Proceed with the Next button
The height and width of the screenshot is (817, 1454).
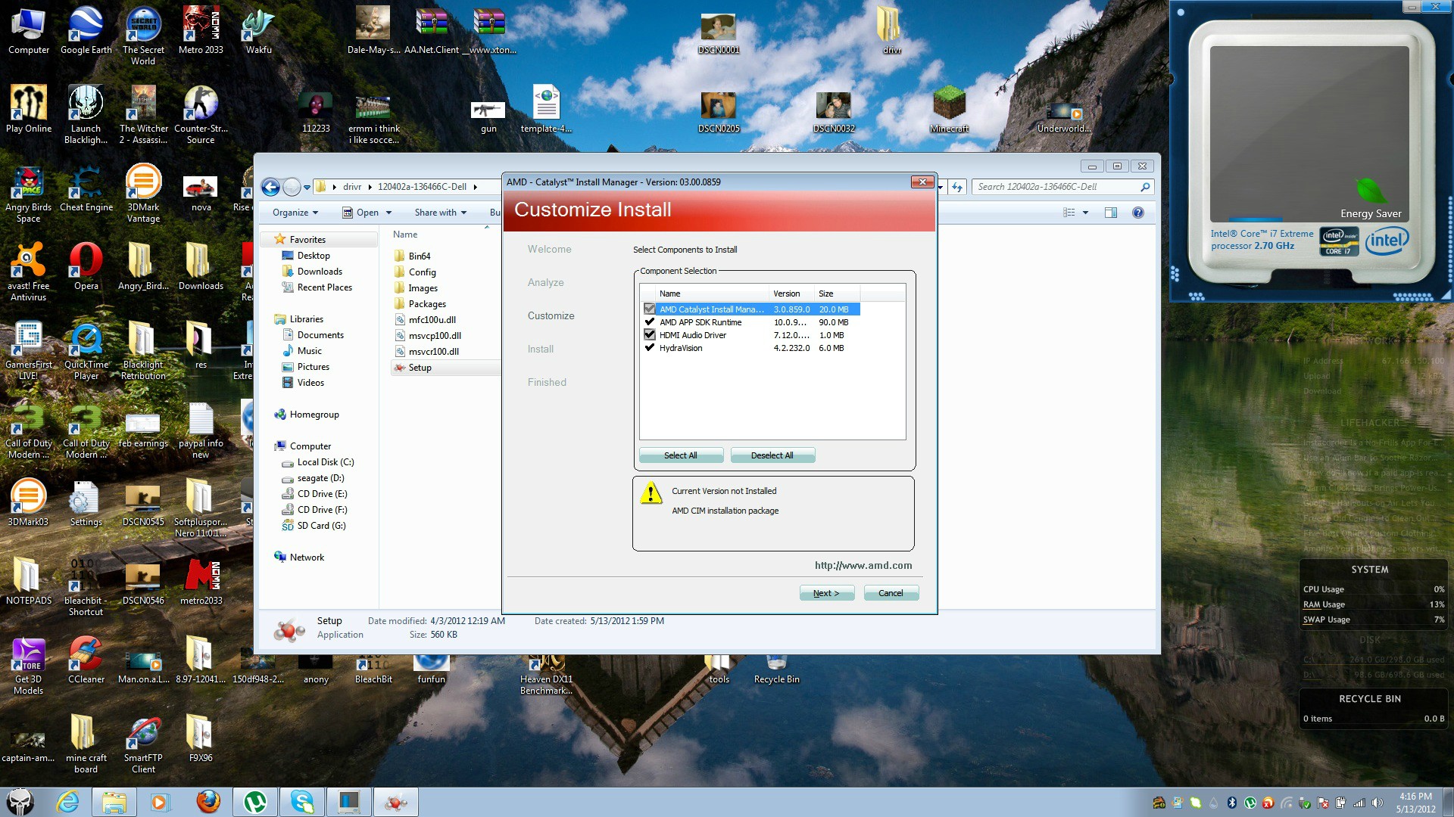tap(827, 593)
